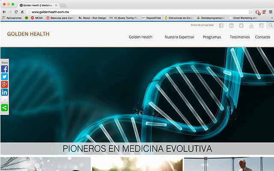Viewport: 274px width, 171px height.
Task: Open Twitter icon in site header
Action: 241,26
